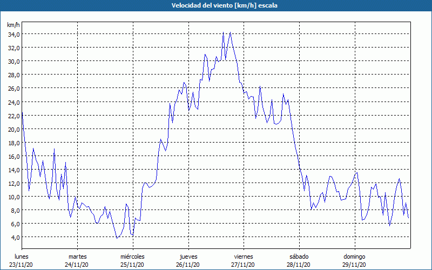This screenshot has width=432, height=270.
Task: Click the 10,0 axis value
Action: 14,197
